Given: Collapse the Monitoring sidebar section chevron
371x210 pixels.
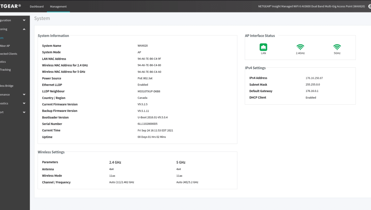Looking at the screenshot, I should pos(24,29).
